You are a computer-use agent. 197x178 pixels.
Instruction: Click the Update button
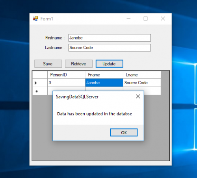click(x=110, y=64)
